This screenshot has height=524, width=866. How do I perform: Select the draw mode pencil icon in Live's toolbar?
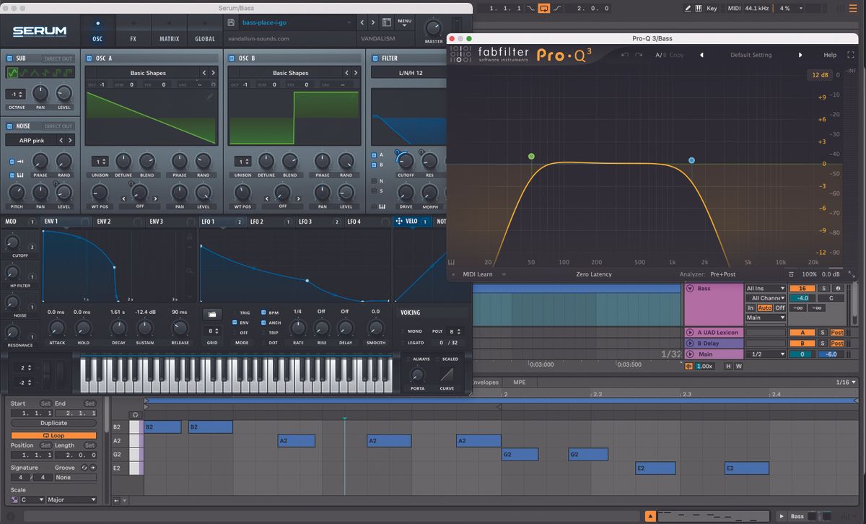(688, 8)
